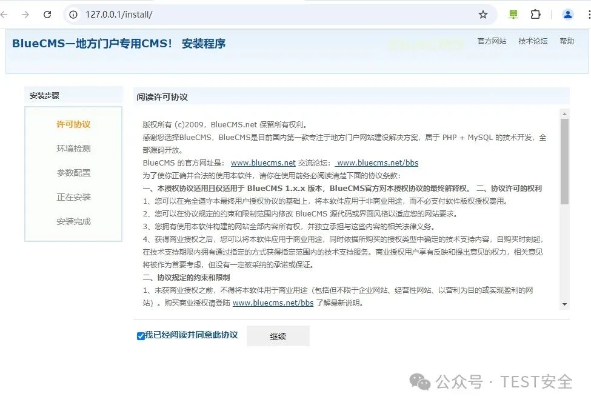
Task: Click the browser forward arrow
Action: point(25,15)
